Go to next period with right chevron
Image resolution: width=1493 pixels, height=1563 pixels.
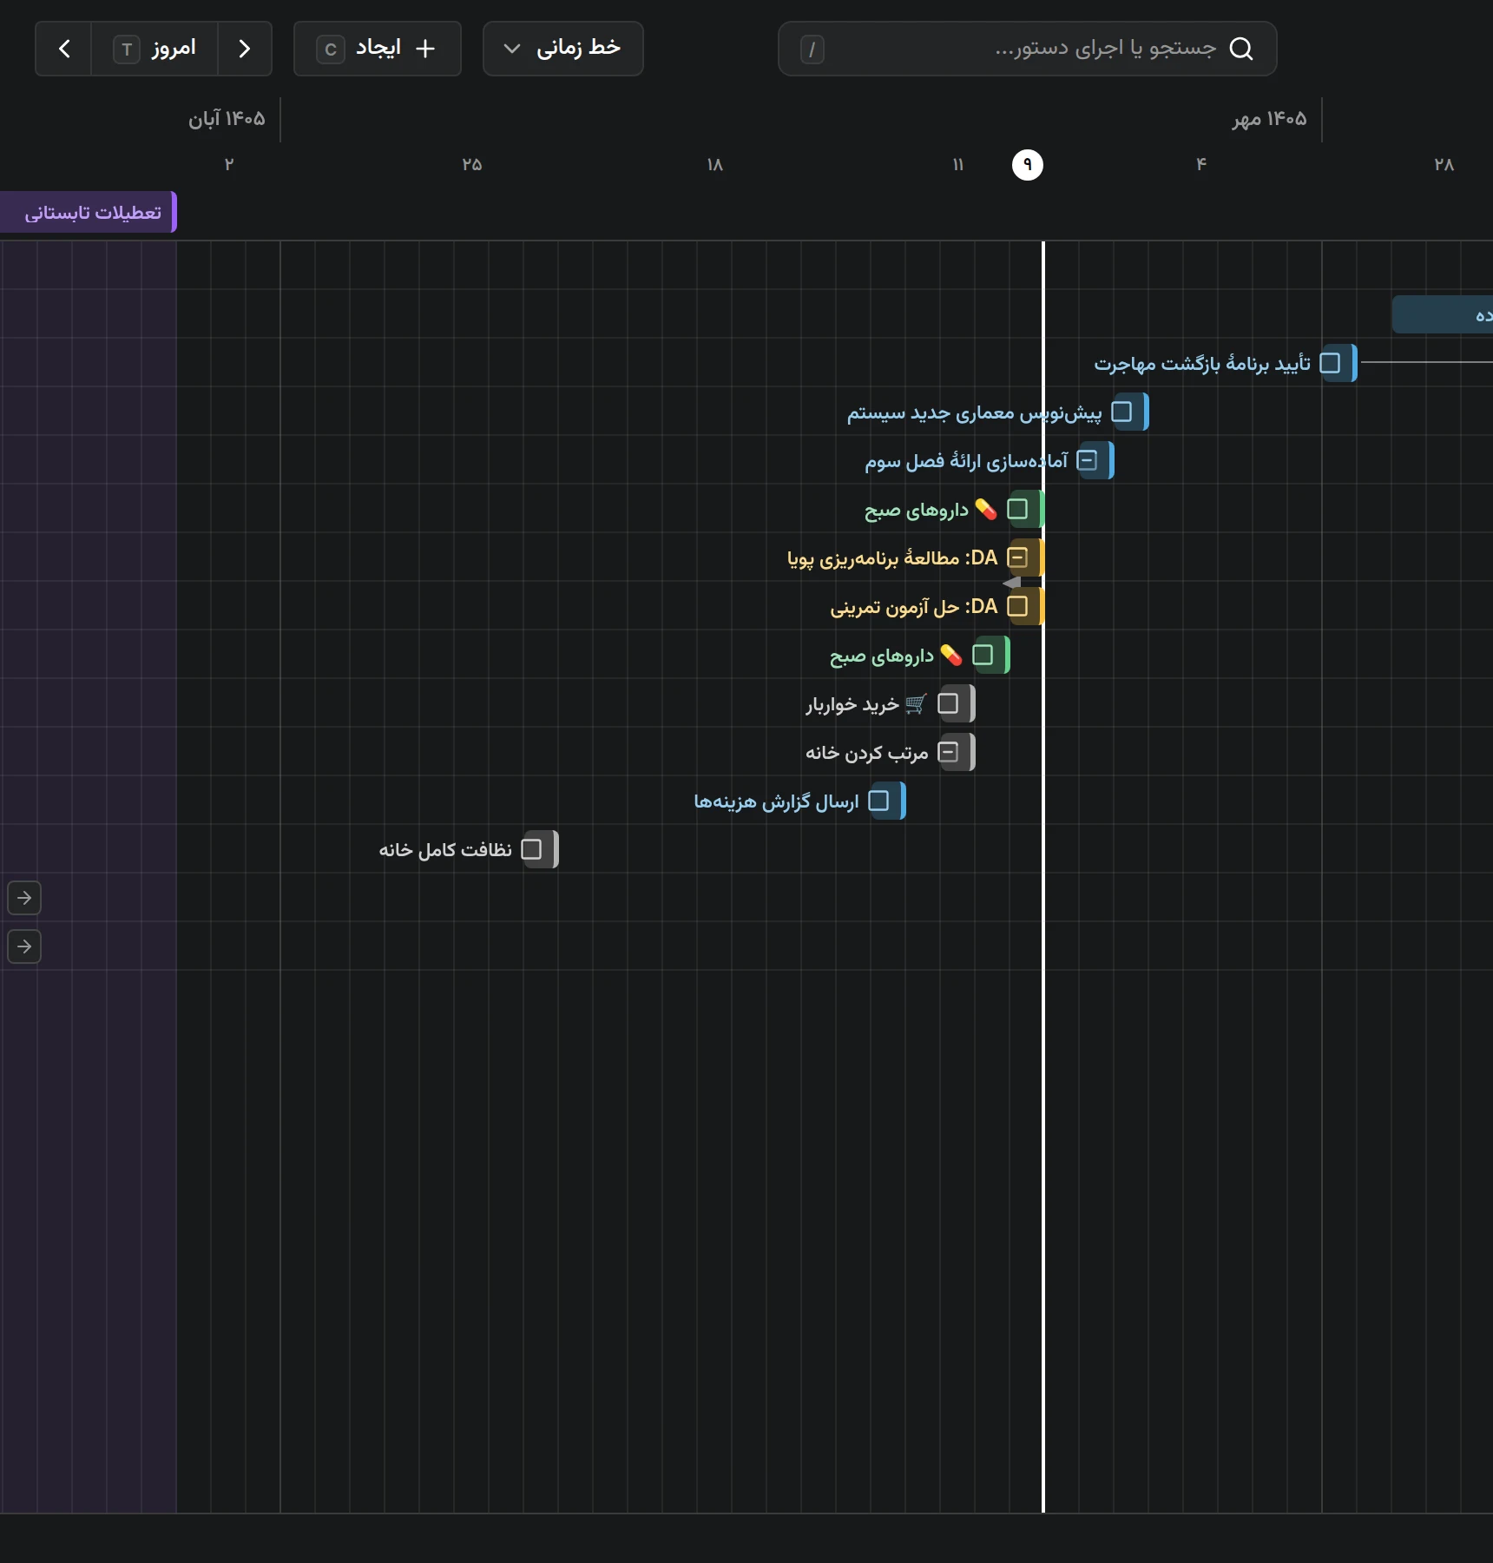coord(245,49)
